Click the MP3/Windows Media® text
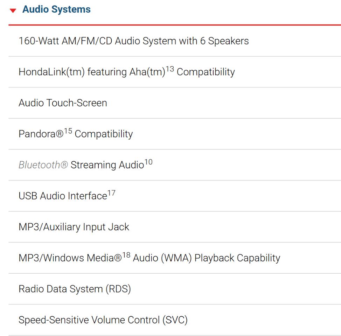The height and width of the screenshot is (336, 341). (x=70, y=258)
